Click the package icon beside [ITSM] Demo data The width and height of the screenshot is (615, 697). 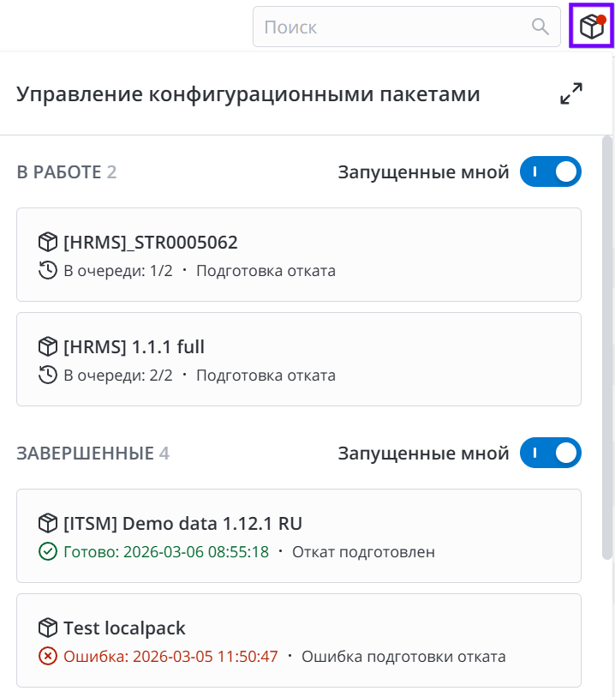click(48, 524)
